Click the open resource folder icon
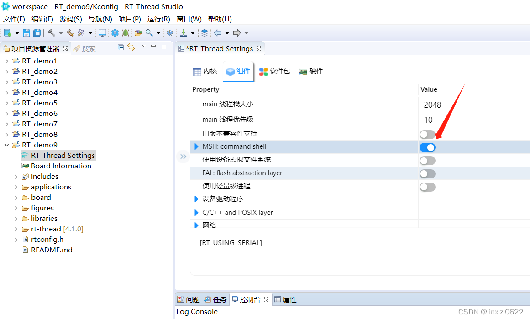 [x=138, y=33]
